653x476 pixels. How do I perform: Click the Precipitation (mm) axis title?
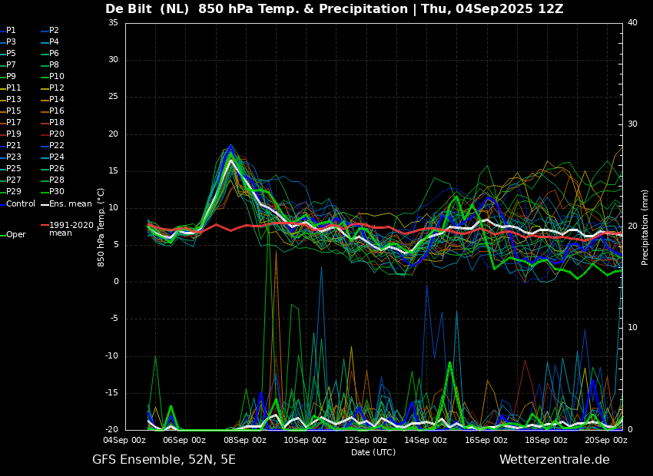click(x=645, y=227)
